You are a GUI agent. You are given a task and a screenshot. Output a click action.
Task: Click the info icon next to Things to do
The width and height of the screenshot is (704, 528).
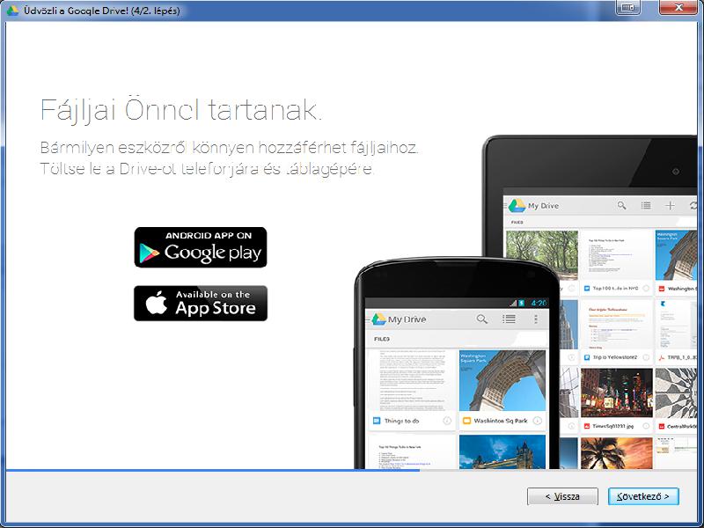pos(447,421)
